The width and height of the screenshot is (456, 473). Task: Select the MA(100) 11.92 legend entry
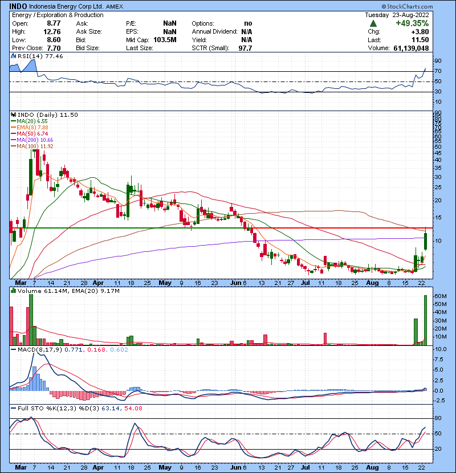click(x=32, y=146)
